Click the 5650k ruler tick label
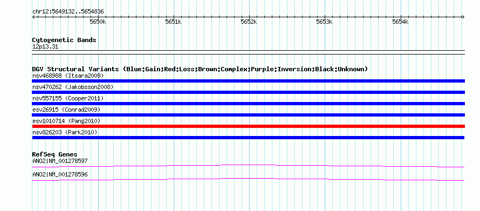This screenshot has width=480, height=211. (x=98, y=22)
